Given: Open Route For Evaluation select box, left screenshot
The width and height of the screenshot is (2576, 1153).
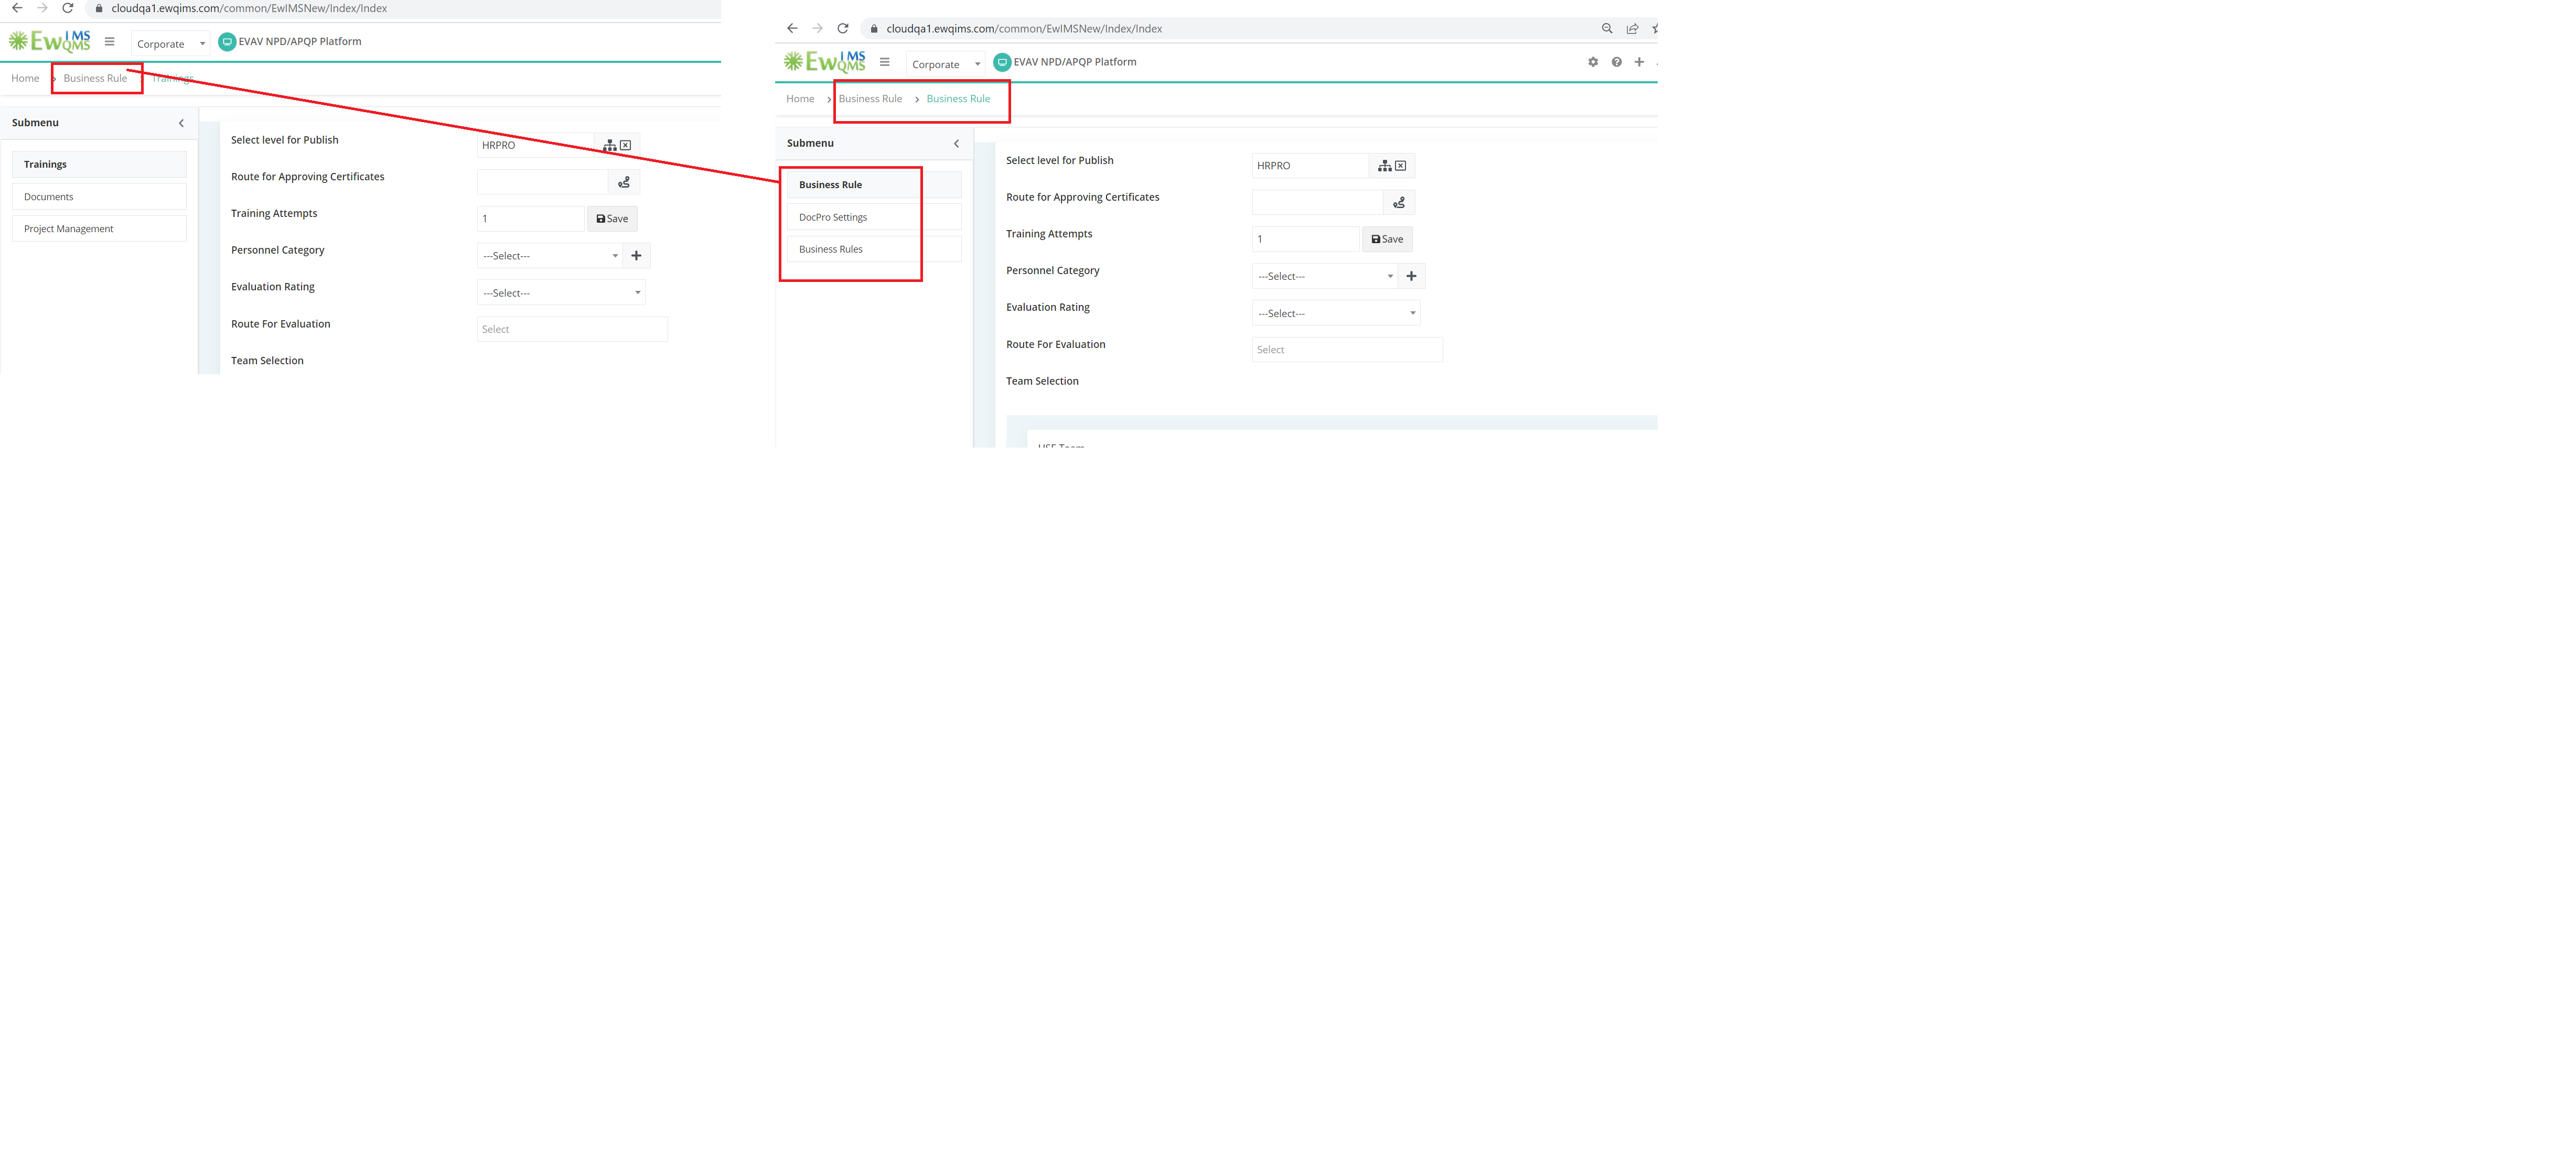Looking at the screenshot, I should click(572, 329).
